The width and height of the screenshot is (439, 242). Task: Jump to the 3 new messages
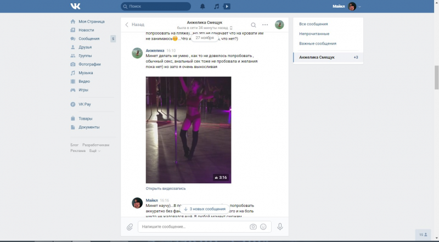(204, 209)
